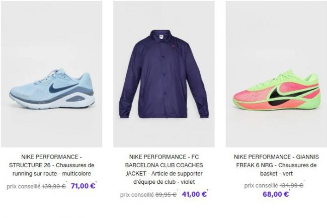
Task: Click 'prix conseillé' label under Giannis Freak 6
Action: [261, 185]
